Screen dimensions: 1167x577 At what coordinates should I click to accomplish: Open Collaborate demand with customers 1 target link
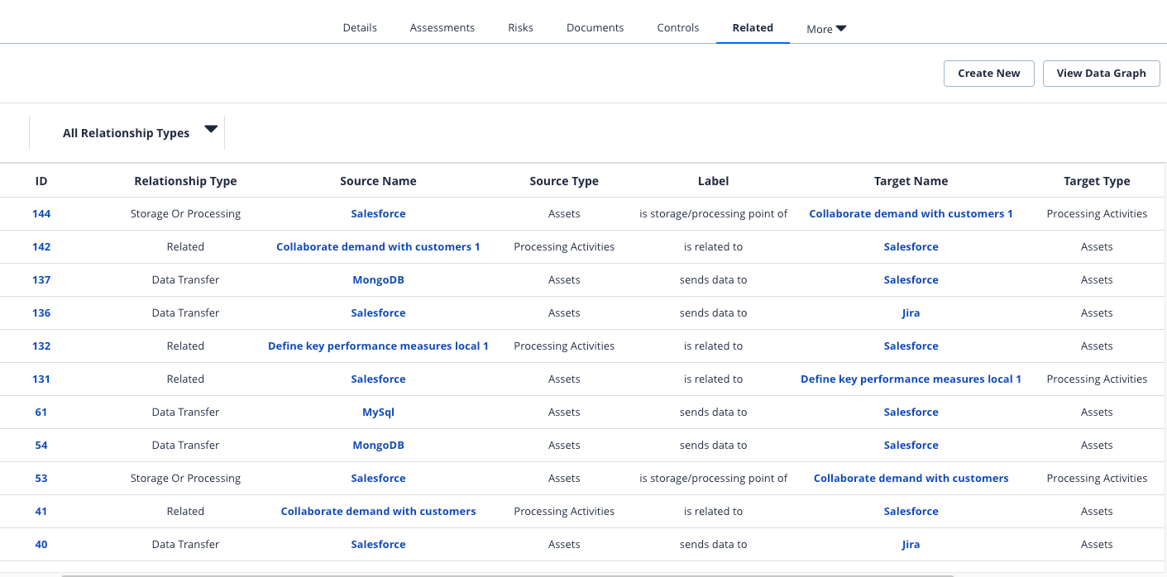pyautogui.click(x=911, y=213)
